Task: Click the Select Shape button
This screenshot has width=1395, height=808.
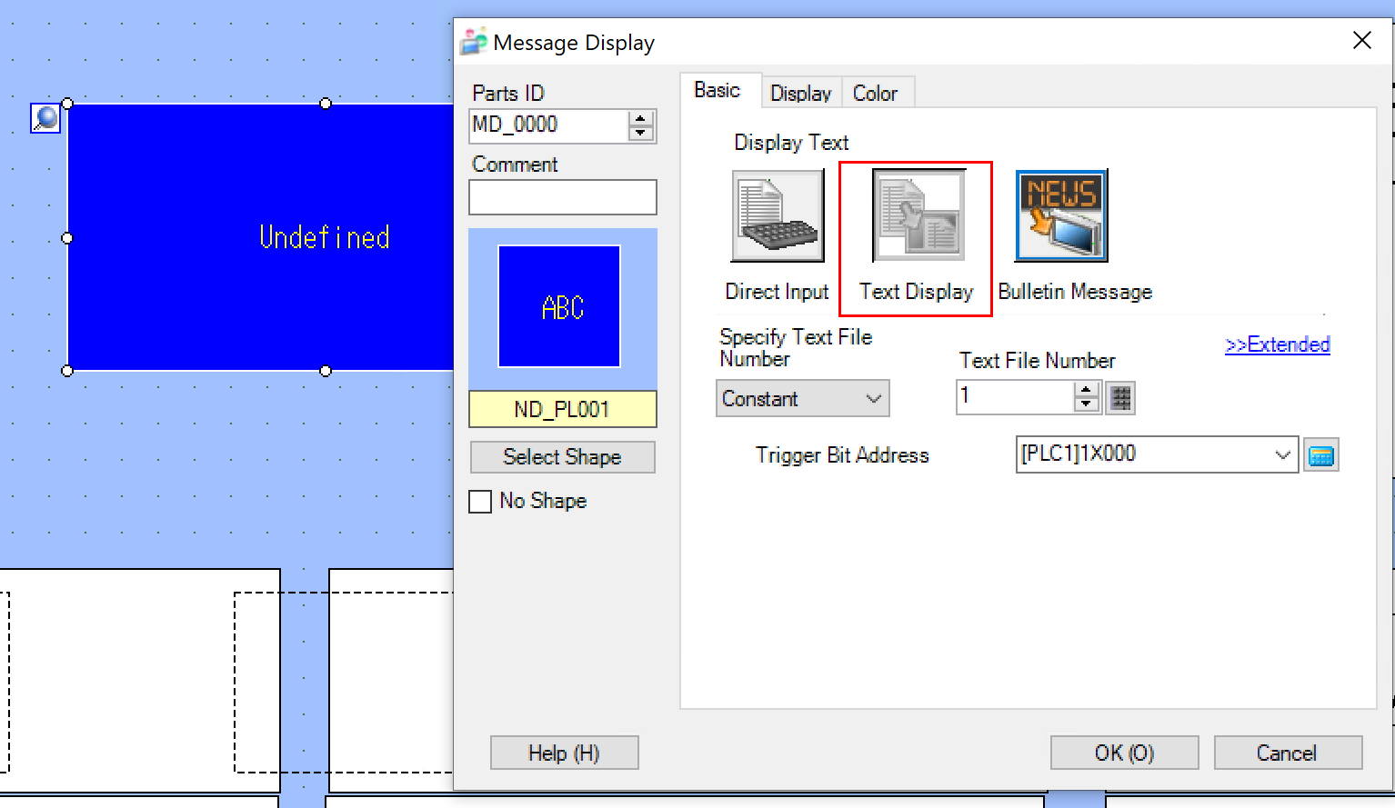Action: point(563,457)
